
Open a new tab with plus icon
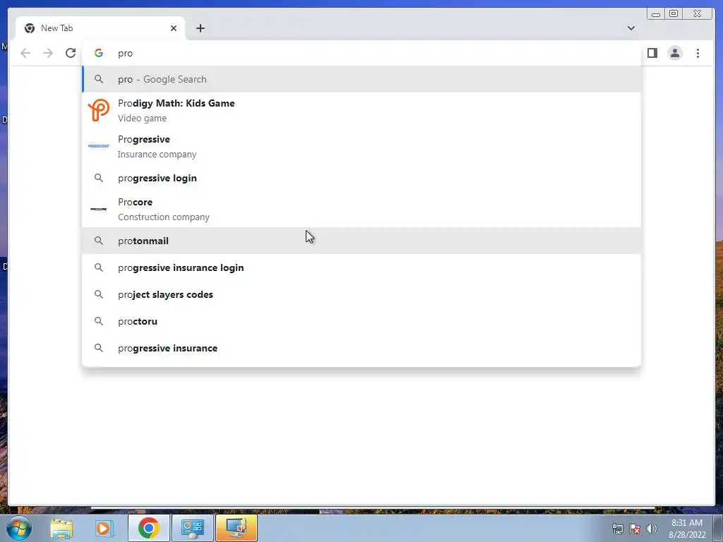coord(200,28)
